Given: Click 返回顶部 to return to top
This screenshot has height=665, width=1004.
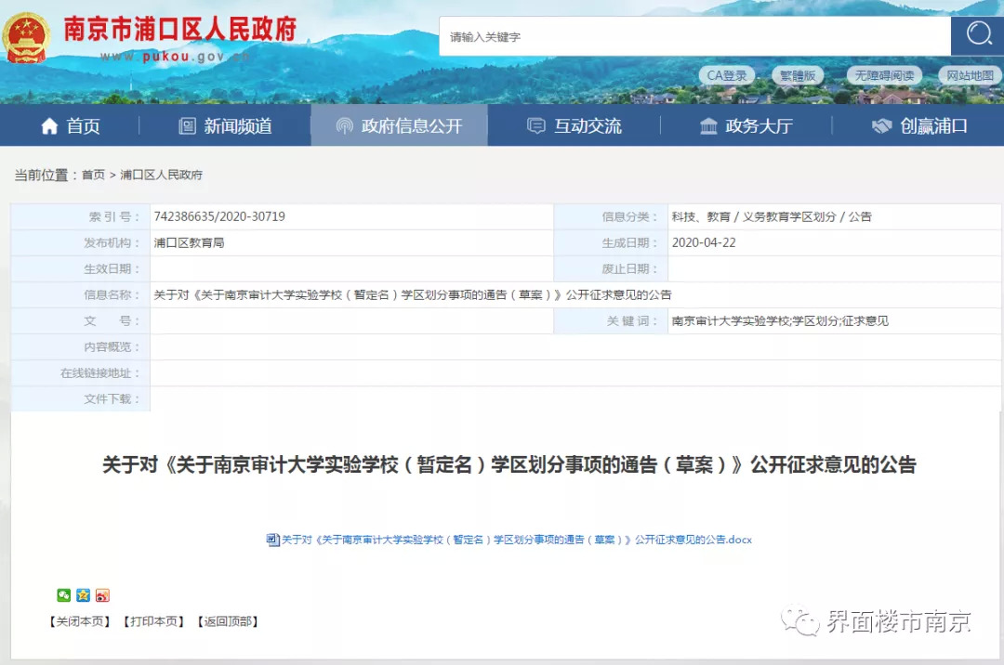Looking at the screenshot, I should [228, 621].
